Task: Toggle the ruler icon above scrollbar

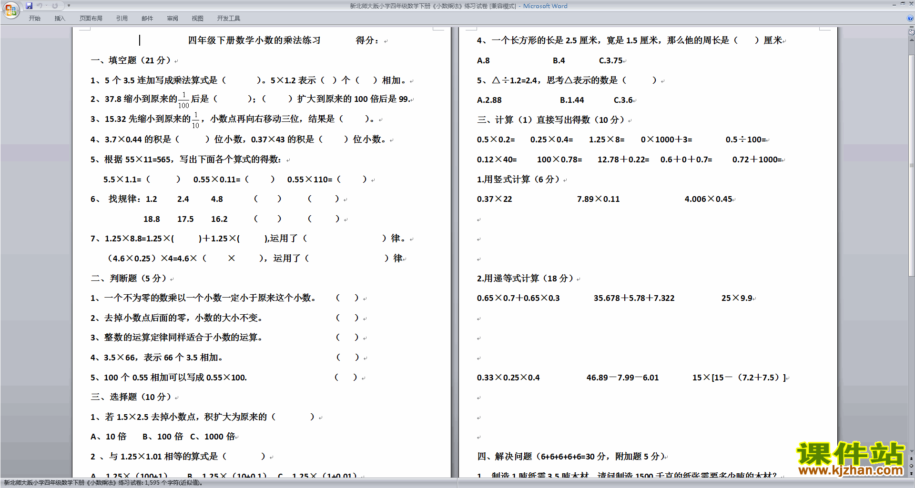Action: tap(912, 33)
